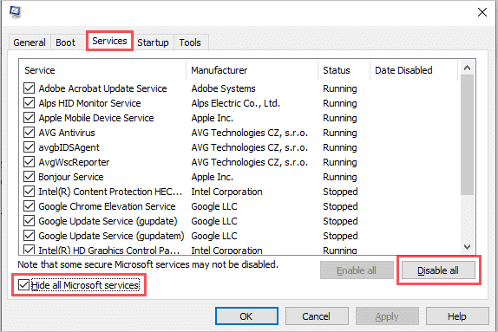Go to the Startup tab
The image size is (498, 332).
click(x=153, y=42)
